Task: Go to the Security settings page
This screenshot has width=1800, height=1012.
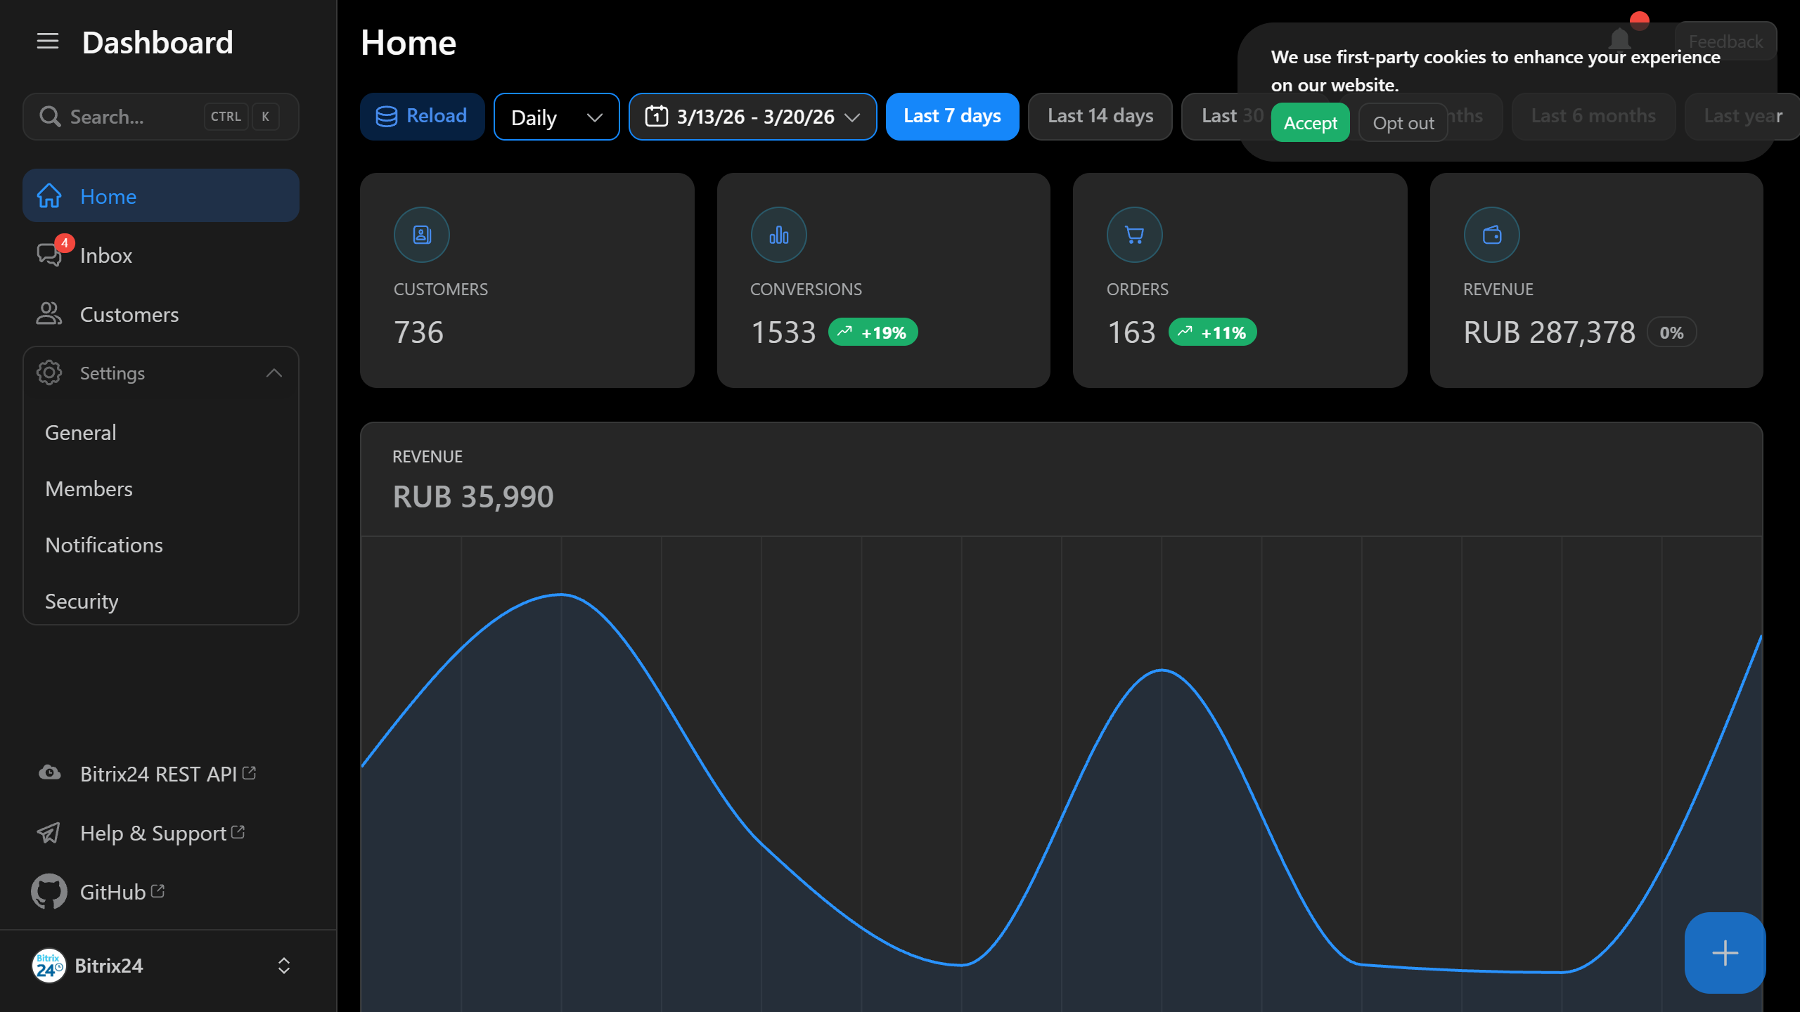Action: coord(81,601)
